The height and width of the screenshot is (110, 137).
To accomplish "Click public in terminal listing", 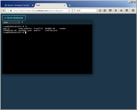I will [x=37, y=30].
